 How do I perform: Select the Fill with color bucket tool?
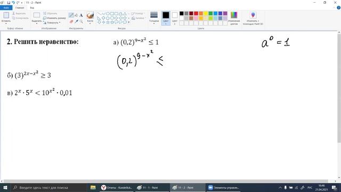76,15
